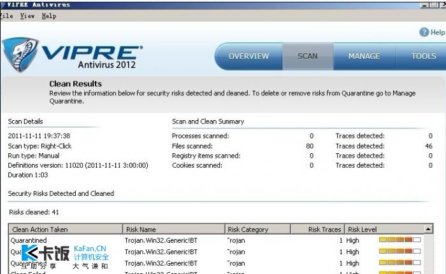The height and width of the screenshot is (274, 446).
Task: Click the 2011-11-11 19:37:38 scan timestamp
Action: 39,135
